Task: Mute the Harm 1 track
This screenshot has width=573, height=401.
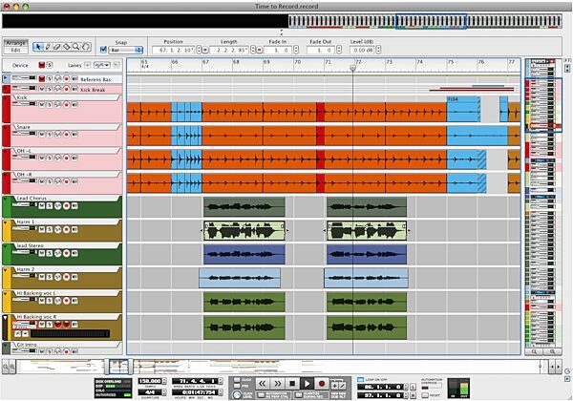Action: 42,230
